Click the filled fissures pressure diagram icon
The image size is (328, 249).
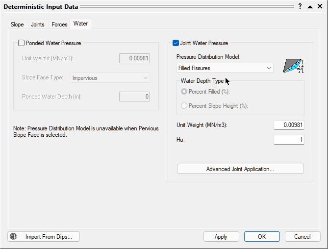pyautogui.click(x=293, y=66)
